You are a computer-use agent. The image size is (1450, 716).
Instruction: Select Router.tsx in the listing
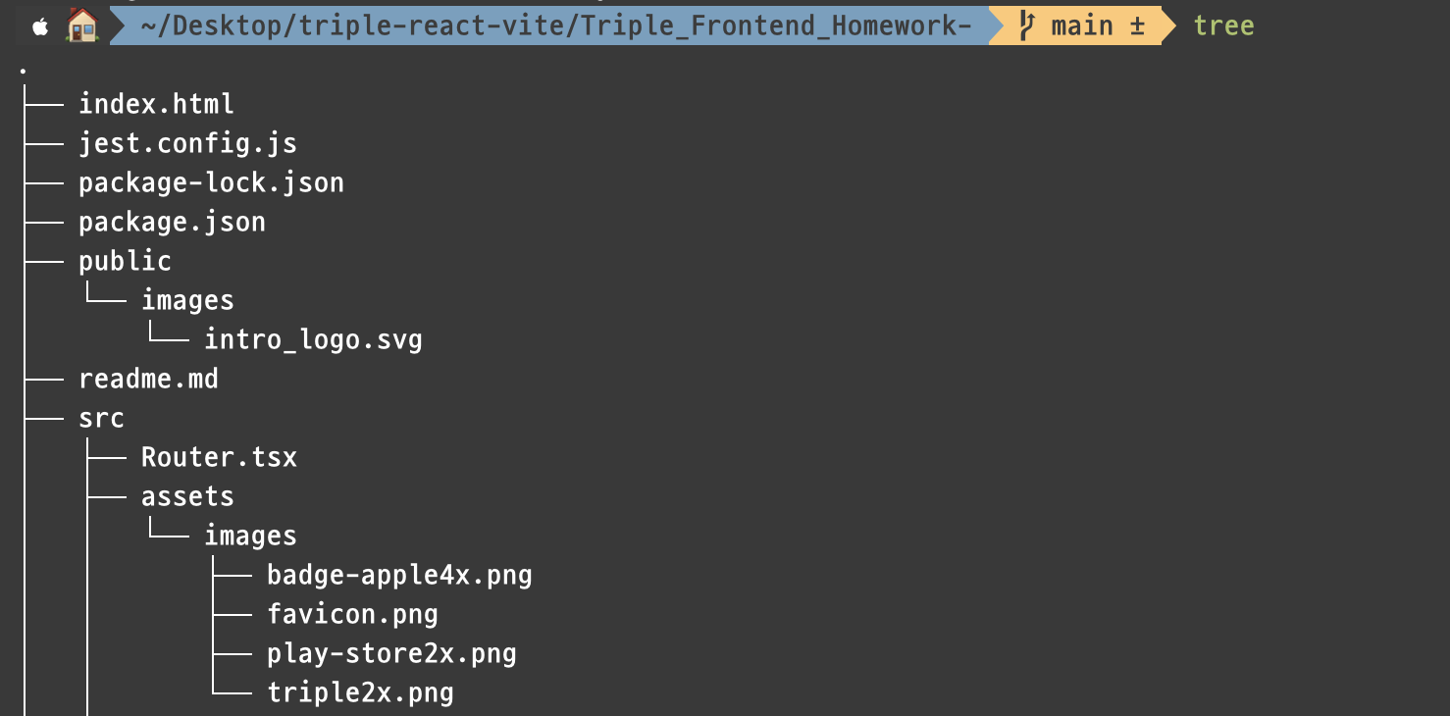coord(219,457)
